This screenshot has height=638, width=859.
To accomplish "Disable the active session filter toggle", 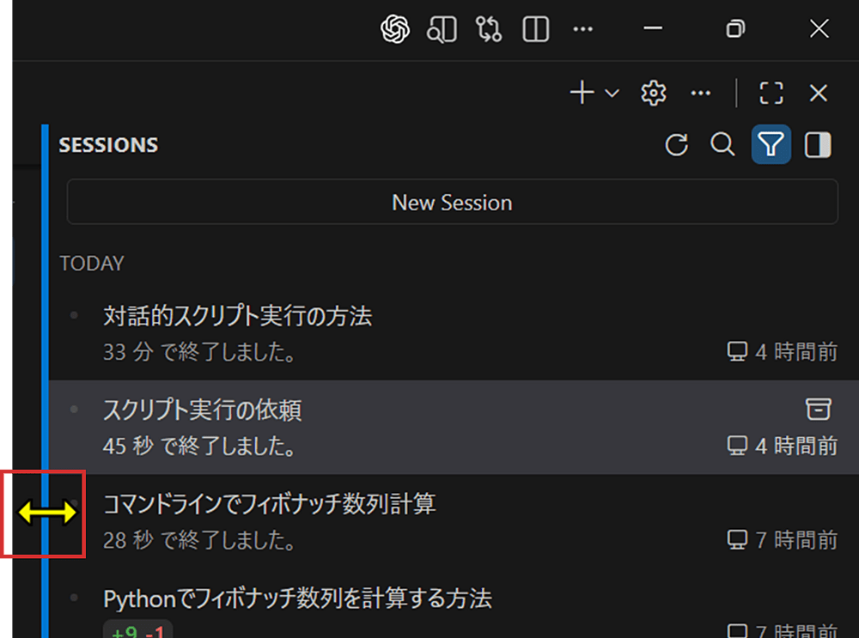I will point(771,145).
